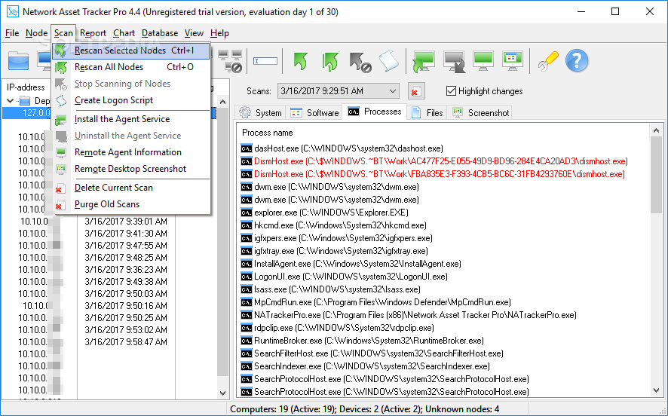Select the explorer.exe process row
Screen dimensions: 668x416
[325, 213]
